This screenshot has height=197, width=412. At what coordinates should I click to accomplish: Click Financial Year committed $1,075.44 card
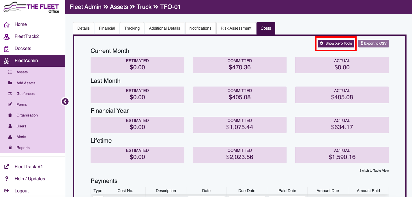tap(240, 125)
